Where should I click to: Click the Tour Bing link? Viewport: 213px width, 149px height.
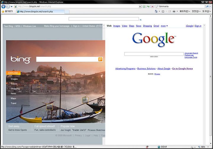(x=8, y=26)
